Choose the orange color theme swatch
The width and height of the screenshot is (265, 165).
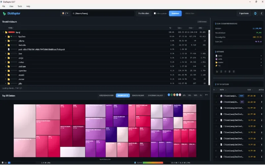pos(174,95)
